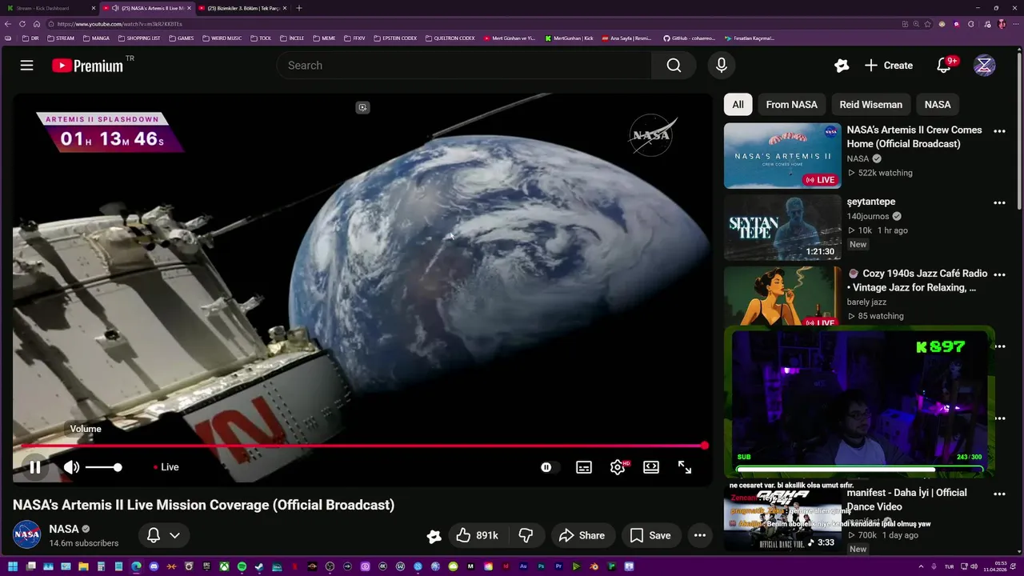This screenshot has width=1024, height=576.
Task: Open Steam from the taskbar
Action: pyautogui.click(x=259, y=567)
